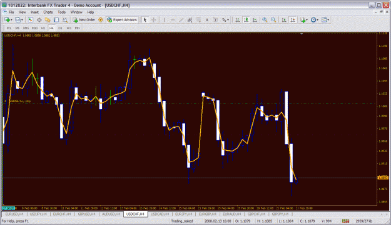Viewport: 391px width, 225px height.
Task: Select the H1 timeframe button
Action: [43, 28]
